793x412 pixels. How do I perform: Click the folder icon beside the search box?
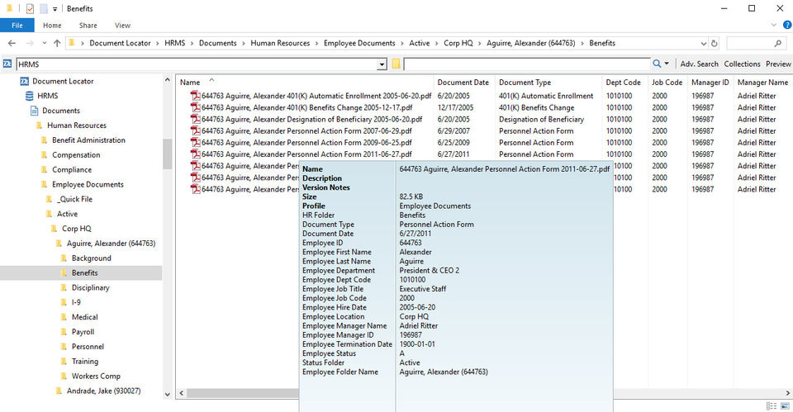(396, 64)
